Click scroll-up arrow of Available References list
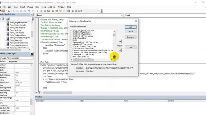206x115 pixels. 114,32
